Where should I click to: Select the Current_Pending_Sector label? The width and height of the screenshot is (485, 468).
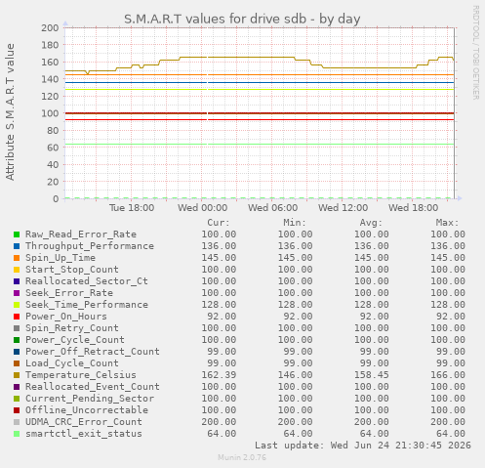(90, 399)
